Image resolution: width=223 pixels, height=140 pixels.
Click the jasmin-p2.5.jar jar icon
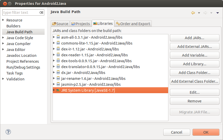coord(58,84)
